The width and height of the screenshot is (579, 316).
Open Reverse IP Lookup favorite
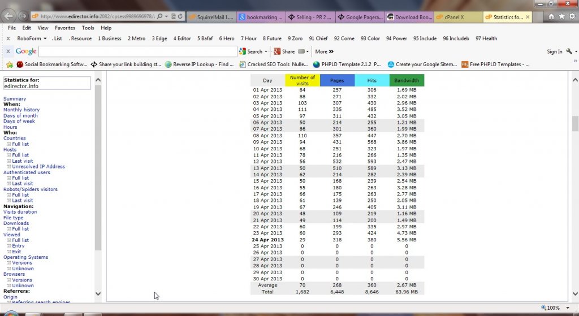pos(200,64)
